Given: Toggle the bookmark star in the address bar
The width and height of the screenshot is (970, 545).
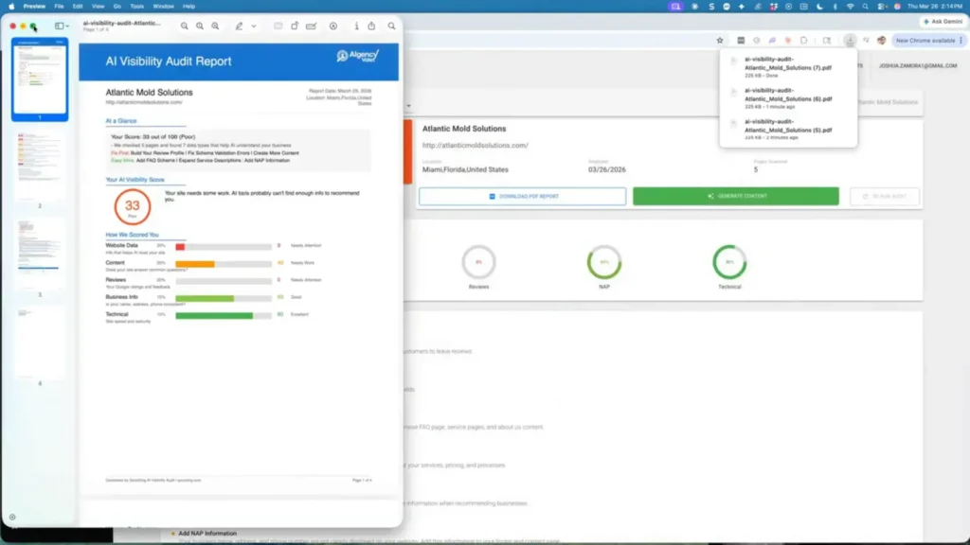Looking at the screenshot, I should click(x=720, y=39).
